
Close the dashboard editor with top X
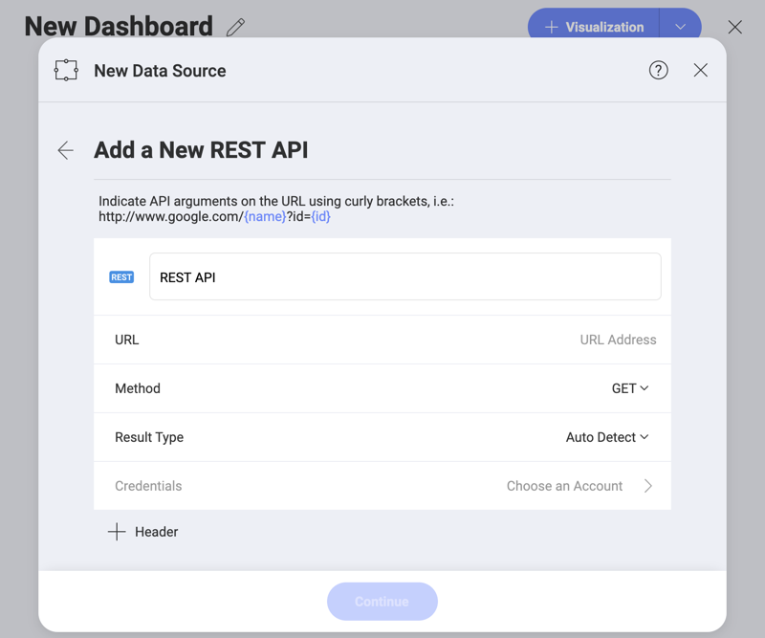[x=734, y=27]
